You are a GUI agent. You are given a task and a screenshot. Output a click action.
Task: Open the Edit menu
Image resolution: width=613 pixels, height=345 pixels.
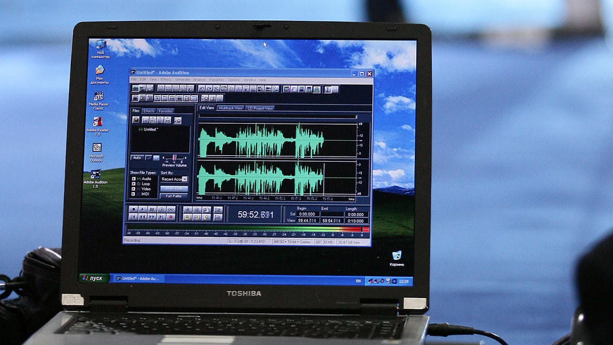(x=143, y=79)
